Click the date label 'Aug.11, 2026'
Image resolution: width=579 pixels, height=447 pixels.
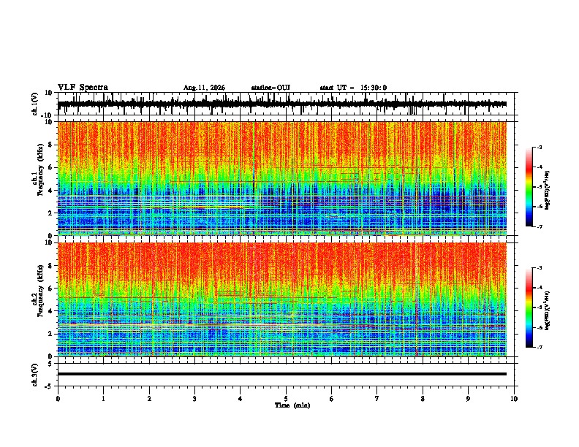point(204,88)
